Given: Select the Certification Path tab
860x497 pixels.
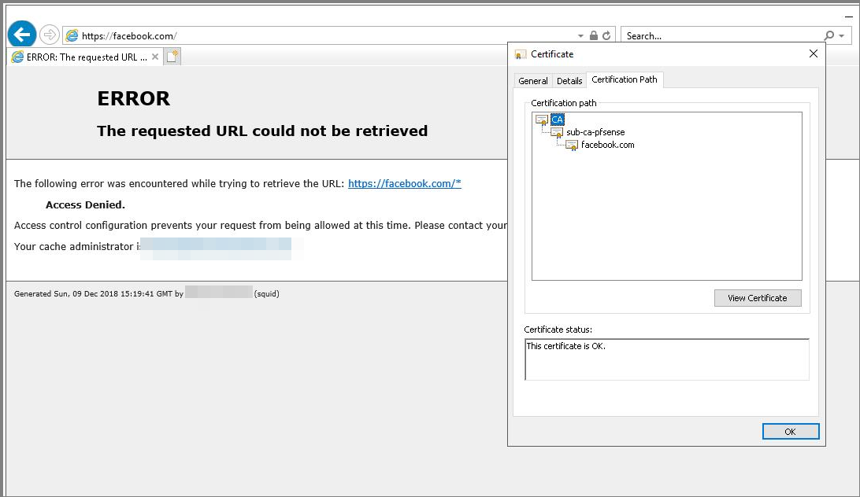Looking at the screenshot, I should click(625, 79).
